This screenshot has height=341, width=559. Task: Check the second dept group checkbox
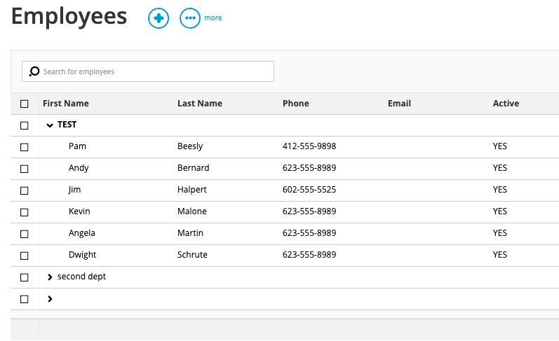tap(25, 277)
